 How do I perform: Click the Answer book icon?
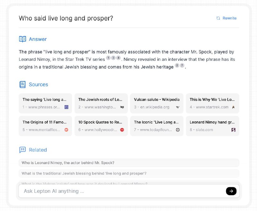click(x=22, y=39)
